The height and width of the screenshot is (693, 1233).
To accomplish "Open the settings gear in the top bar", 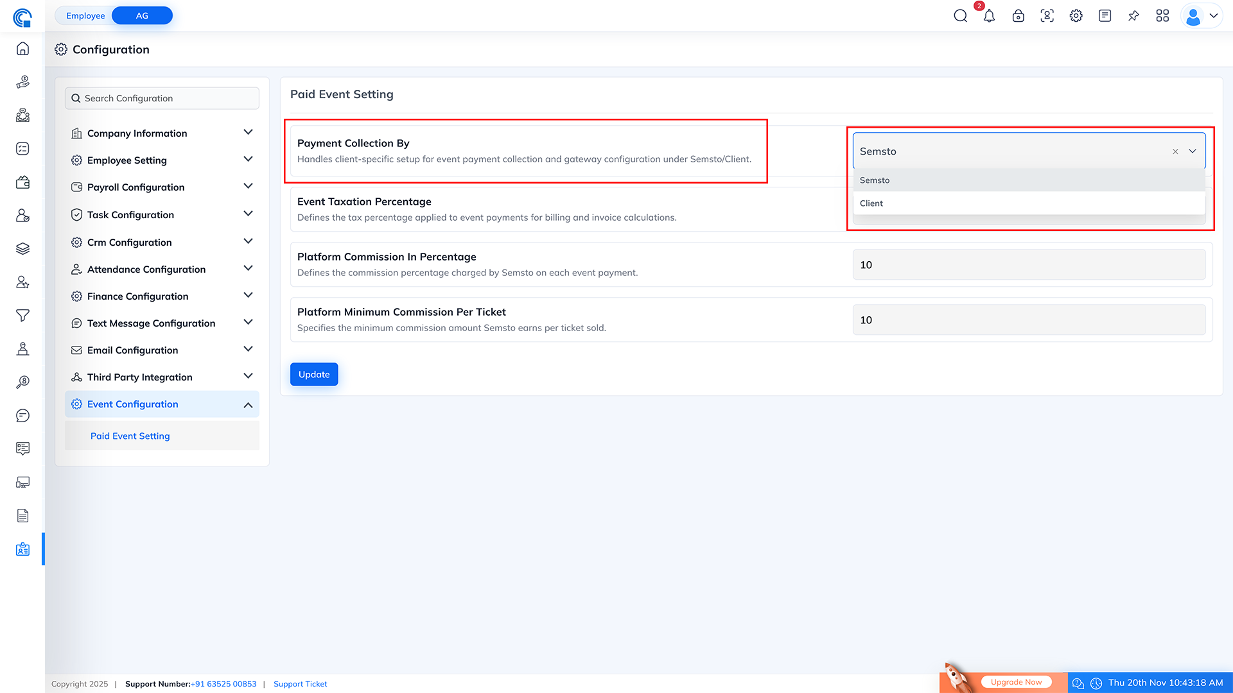I will [1076, 15].
